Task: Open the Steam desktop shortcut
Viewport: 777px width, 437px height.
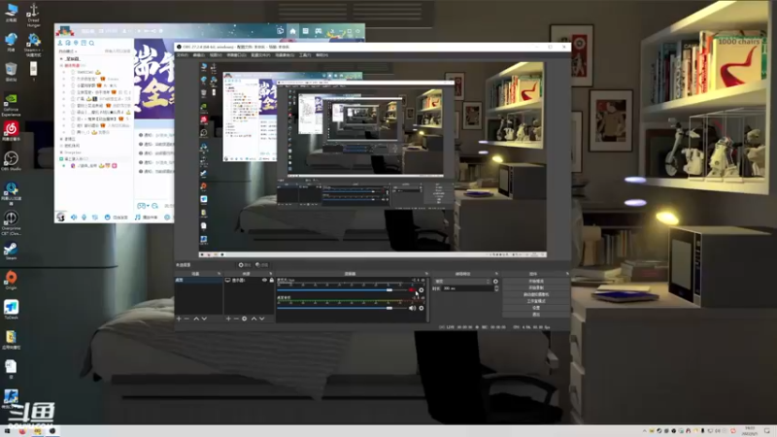Action: [11, 252]
